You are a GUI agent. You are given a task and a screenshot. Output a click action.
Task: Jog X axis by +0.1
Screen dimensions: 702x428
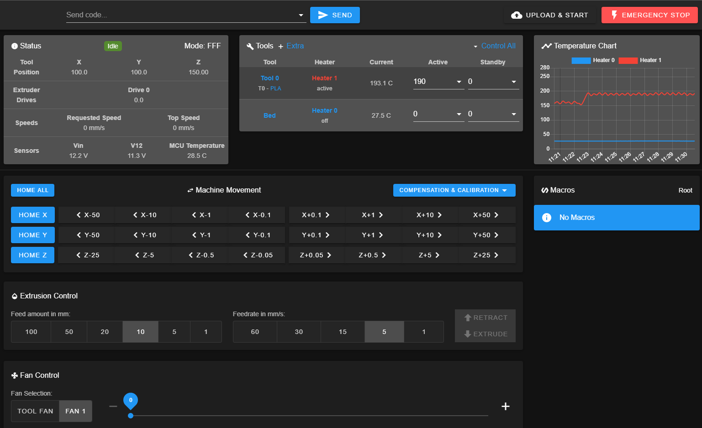pyautogui.click(x=316, y=215)
